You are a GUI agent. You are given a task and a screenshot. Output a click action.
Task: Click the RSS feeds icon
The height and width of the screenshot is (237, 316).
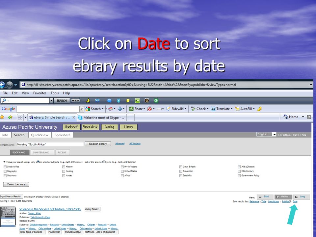click(x=309, y=117)
